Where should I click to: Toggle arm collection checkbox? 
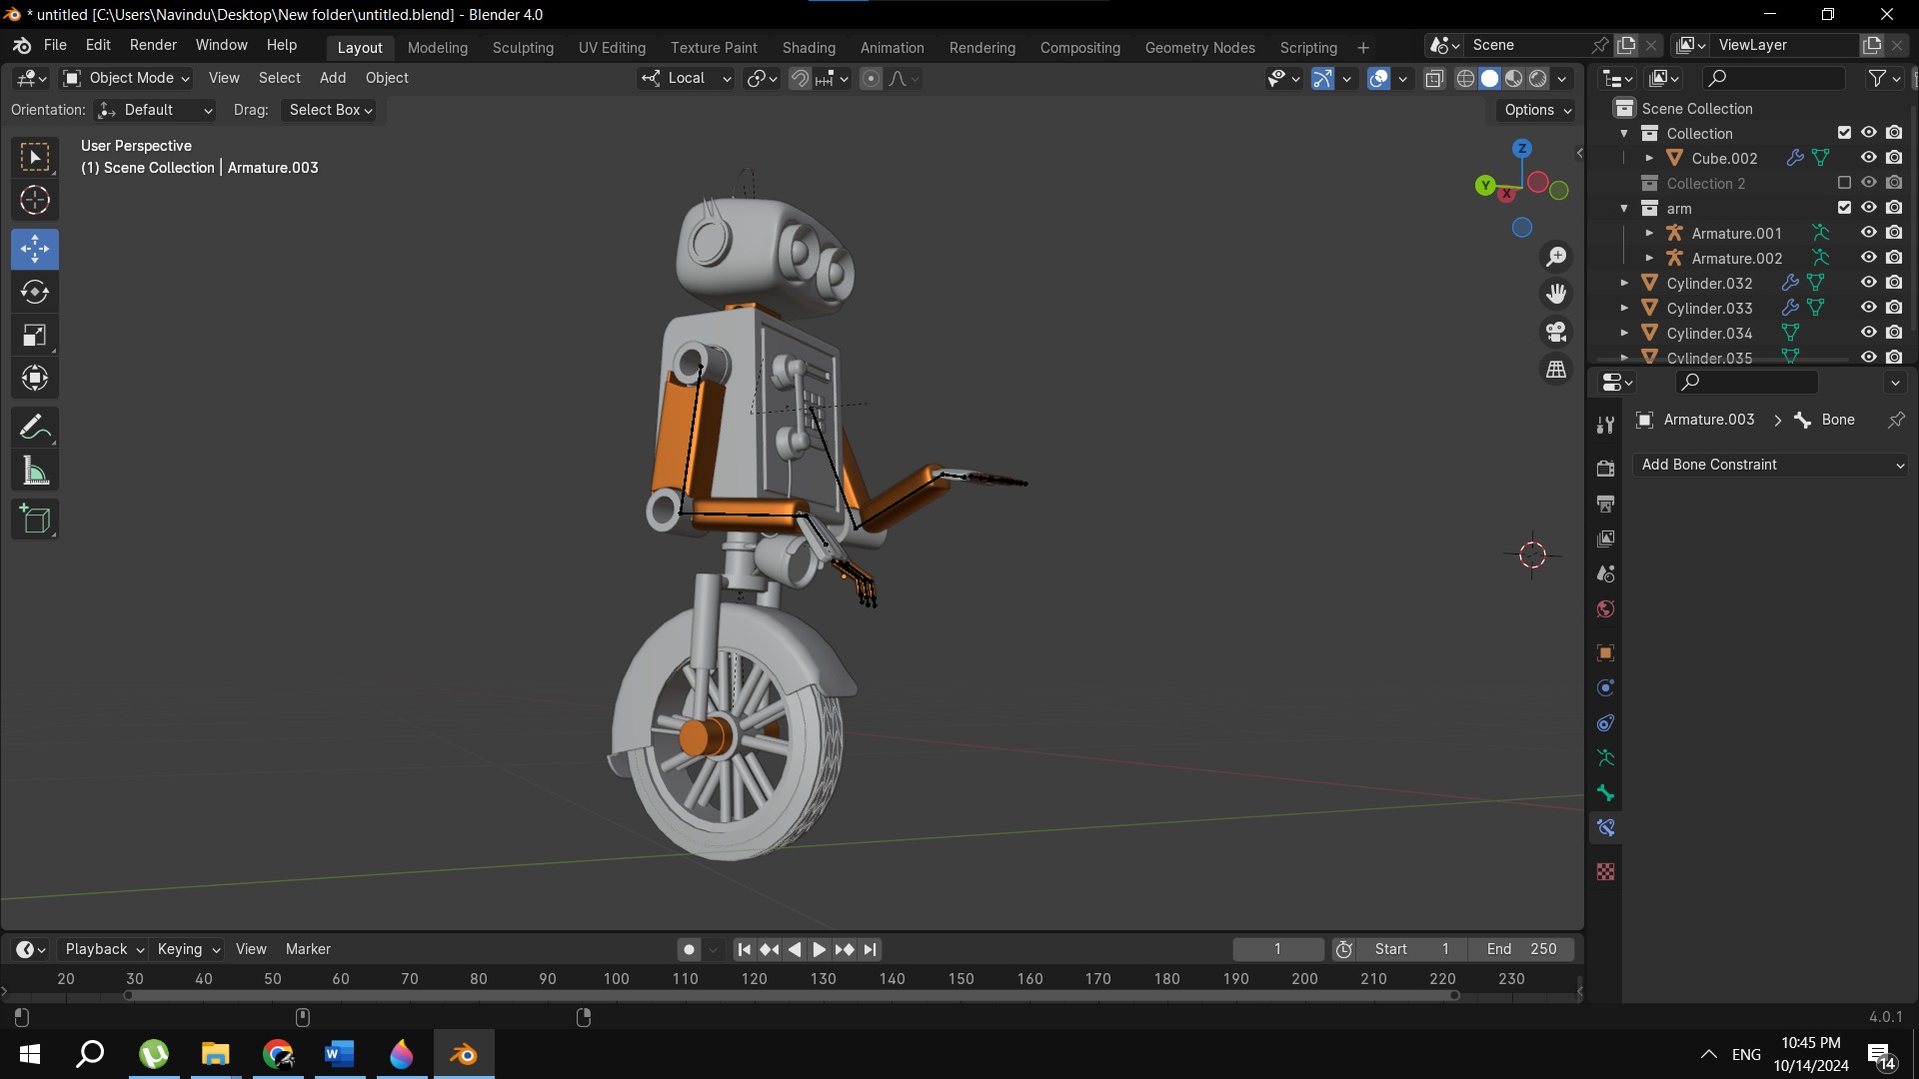pos(1844,207)
